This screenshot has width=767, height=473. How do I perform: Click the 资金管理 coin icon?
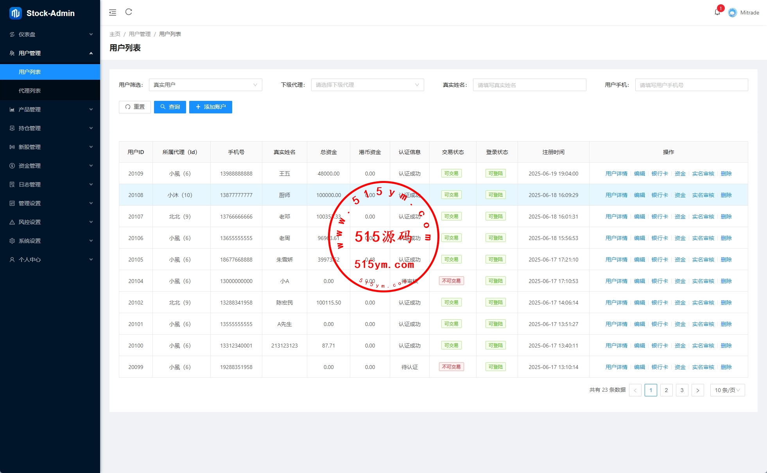point(12,166)
